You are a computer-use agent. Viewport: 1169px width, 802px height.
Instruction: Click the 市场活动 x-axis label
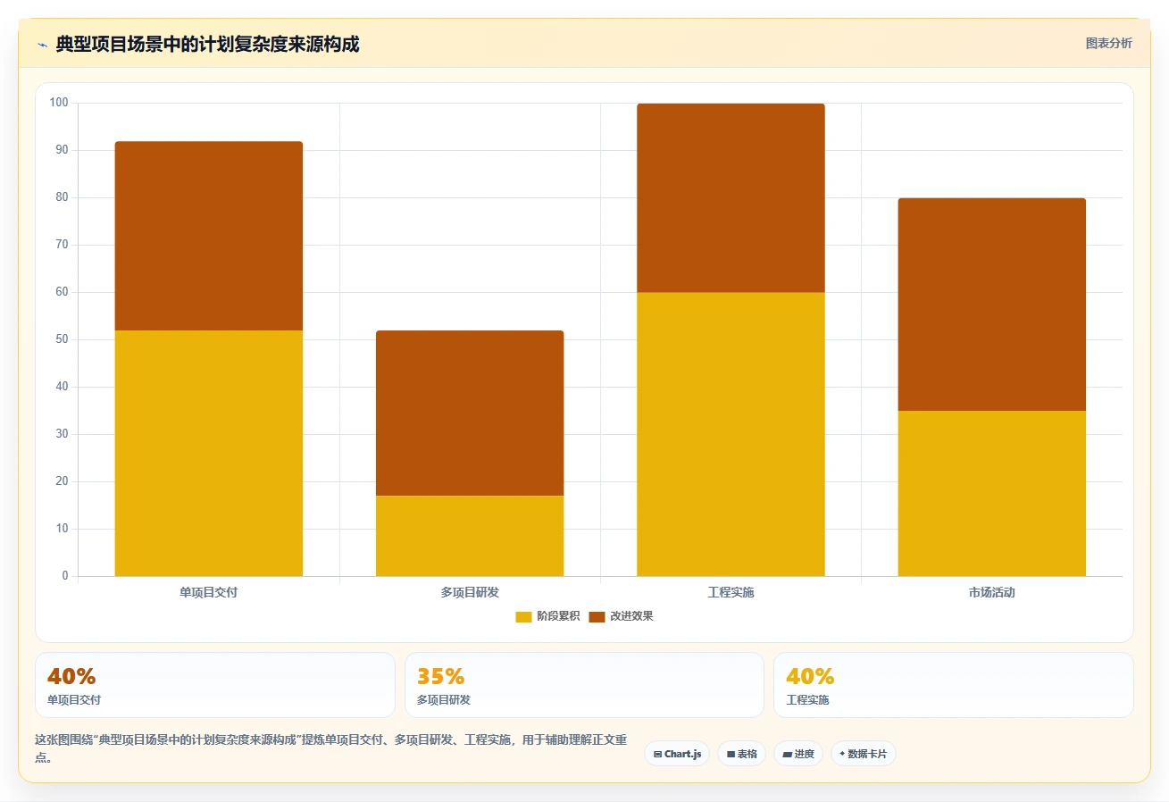point(991,592)
